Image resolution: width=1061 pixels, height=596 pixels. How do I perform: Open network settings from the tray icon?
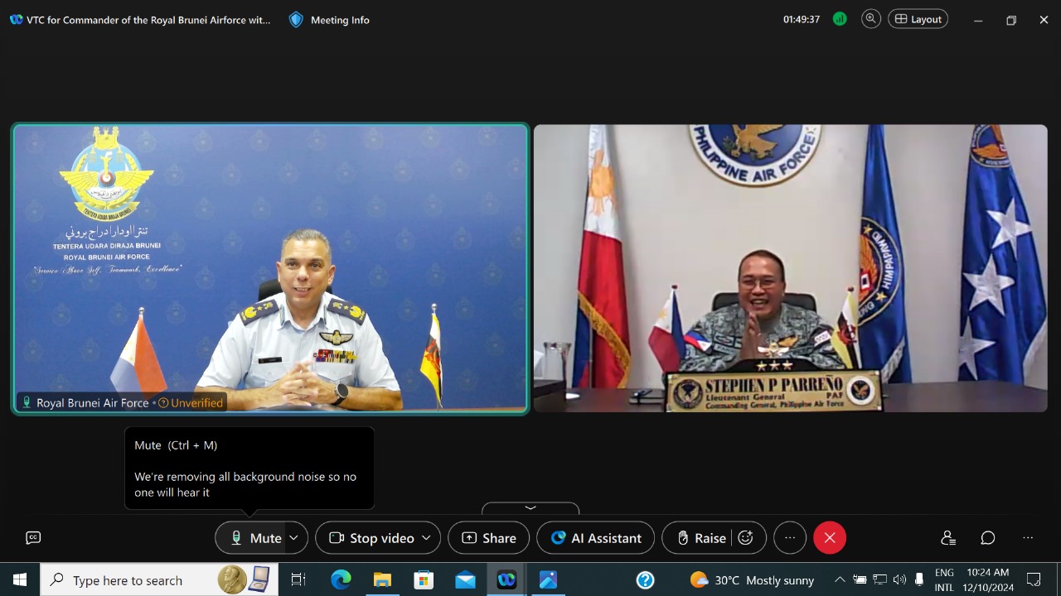pos(880,580)
